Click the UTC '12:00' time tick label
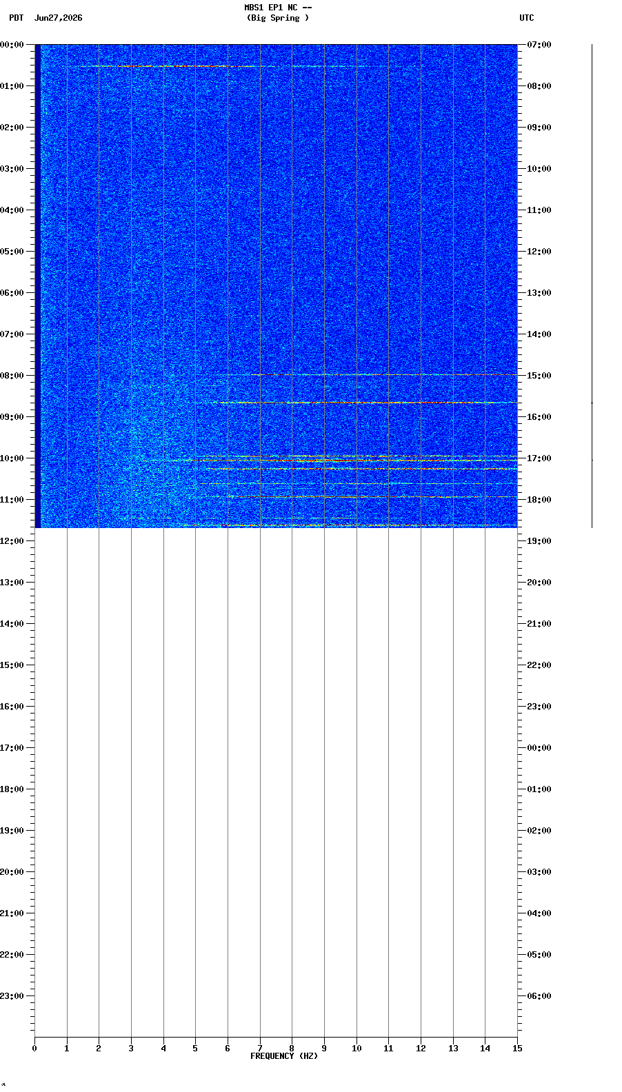 (539, 252)
